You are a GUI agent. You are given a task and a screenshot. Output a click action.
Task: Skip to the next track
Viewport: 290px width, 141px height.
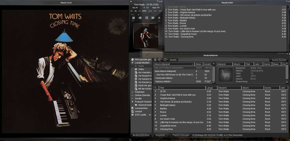click(153, 18)
